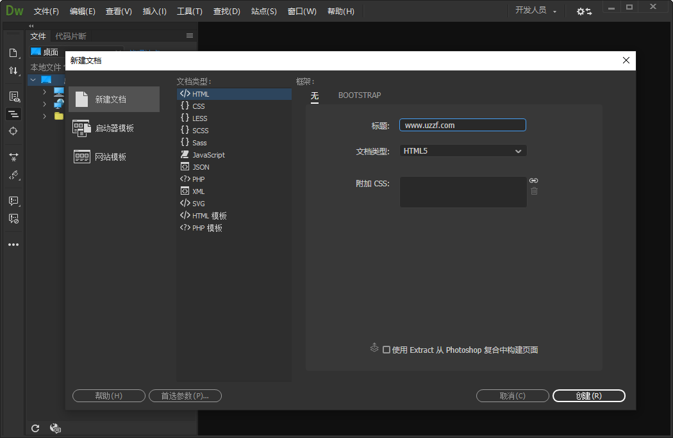Open the 窗口(W) menu
Viewport: 673px width, 438px height.
point(302,12)
